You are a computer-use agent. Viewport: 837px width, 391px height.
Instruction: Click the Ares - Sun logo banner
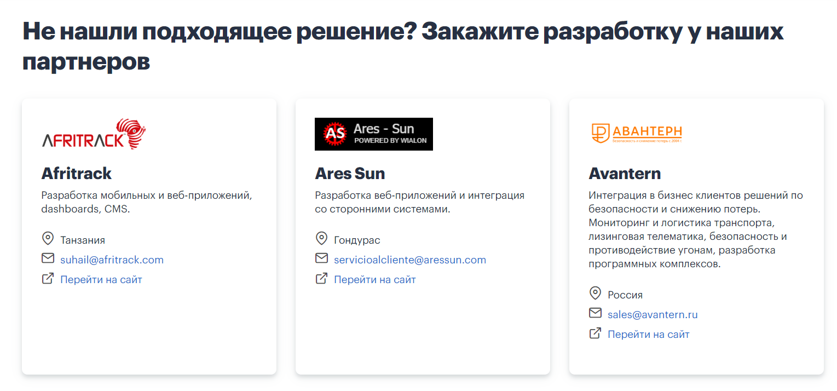point(373,134)
